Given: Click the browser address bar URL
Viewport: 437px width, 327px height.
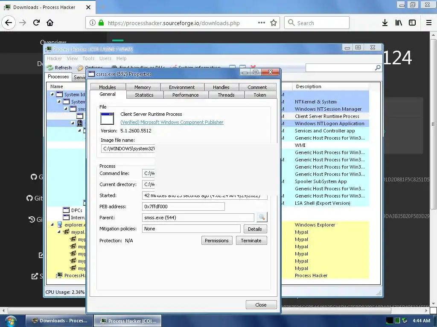Looking at the screenshot, I should [173, 23].
